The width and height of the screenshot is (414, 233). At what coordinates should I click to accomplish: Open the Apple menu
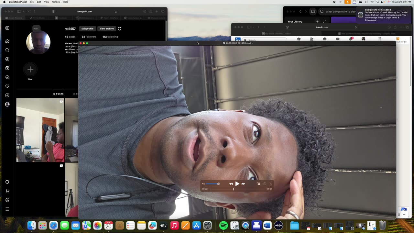tap(4, 2)
